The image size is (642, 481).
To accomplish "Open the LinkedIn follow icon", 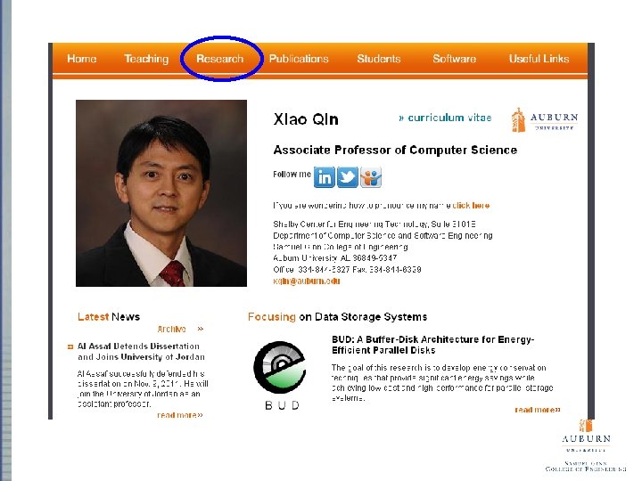I will 325,177.
